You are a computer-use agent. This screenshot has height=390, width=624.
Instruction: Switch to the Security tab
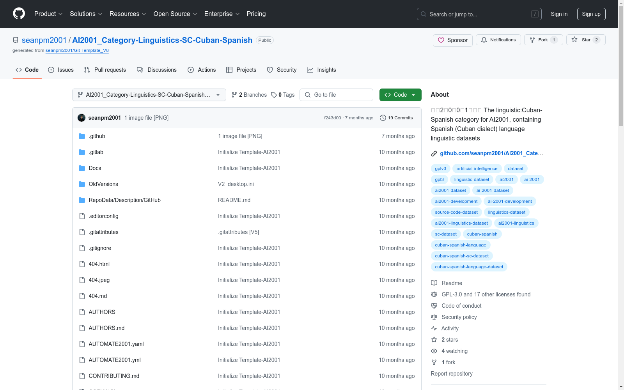pos(282,70)
